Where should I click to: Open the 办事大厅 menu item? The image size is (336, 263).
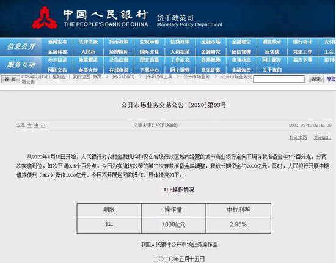(x=88, y=70)
